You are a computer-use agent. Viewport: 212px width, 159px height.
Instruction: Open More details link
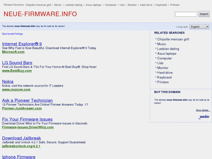203,110
